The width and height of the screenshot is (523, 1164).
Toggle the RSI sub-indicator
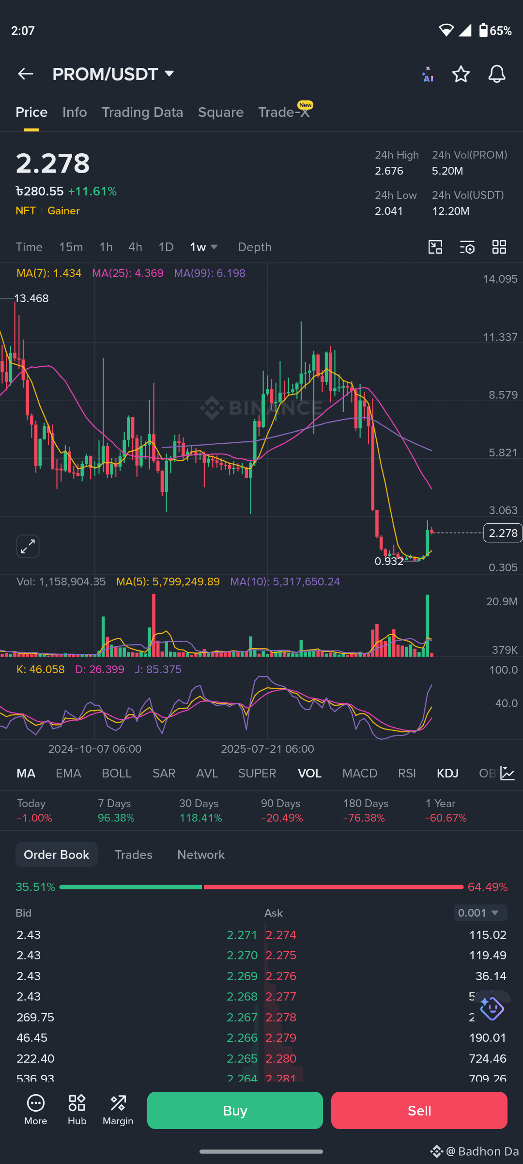(407, 773)
